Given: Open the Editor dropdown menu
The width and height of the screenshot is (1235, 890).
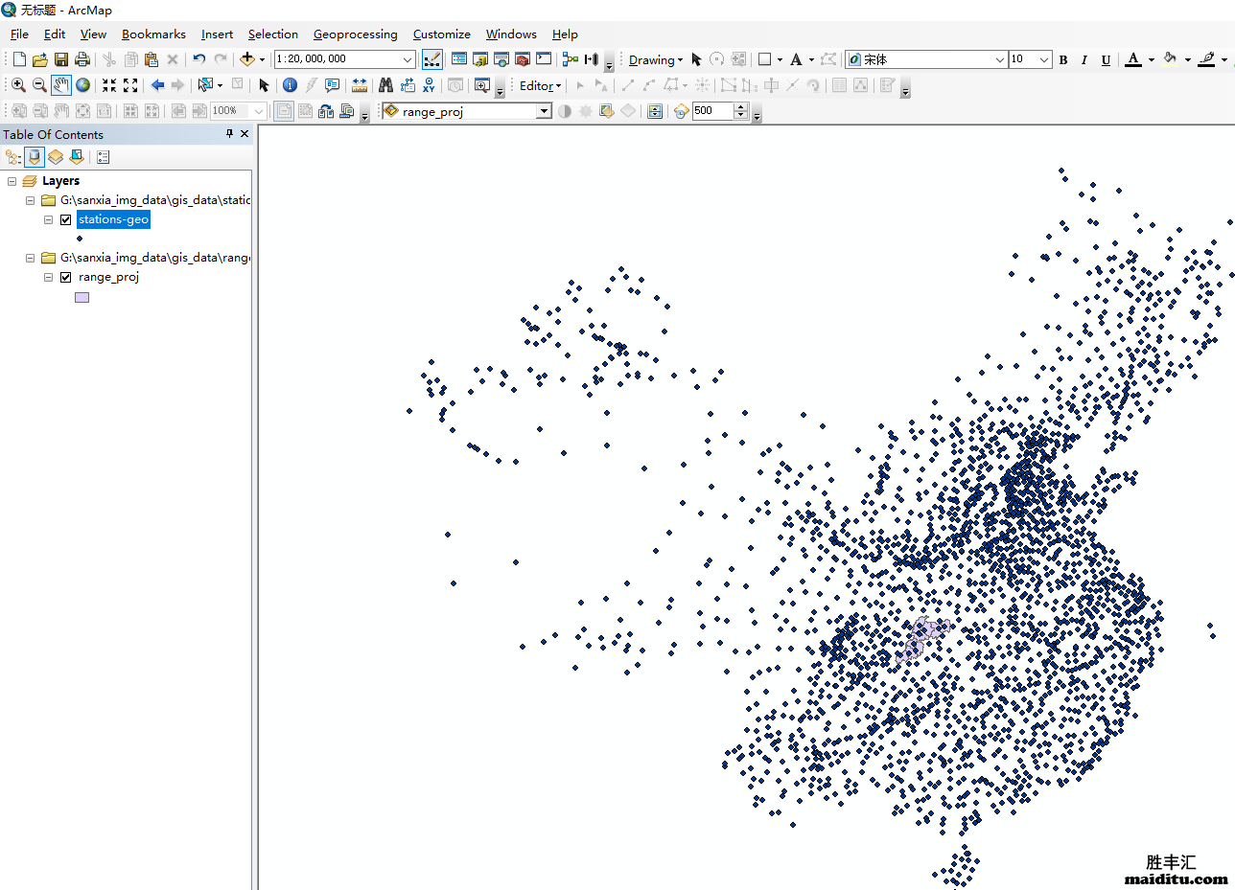Looking at the screenshot, I should 538,85.
